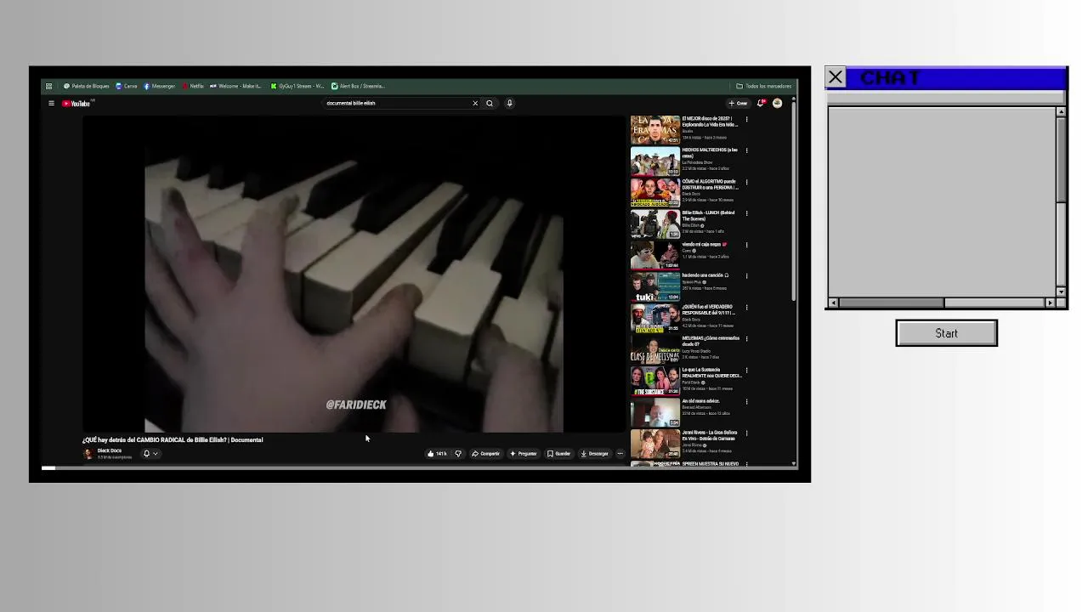Image resolution: width=1088 pixels, height=612 pixels.
Task: Open the browser apps grid icon
Action: [x=48, y=86]
